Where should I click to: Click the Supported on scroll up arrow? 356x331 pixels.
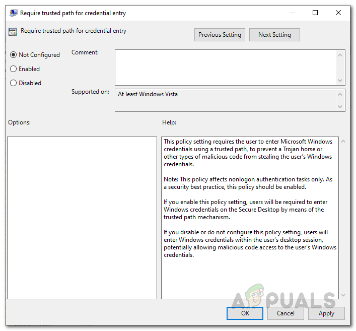[x=340, y=94]
